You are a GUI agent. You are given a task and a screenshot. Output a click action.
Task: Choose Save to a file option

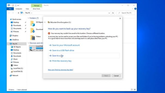tap(84, 56)
